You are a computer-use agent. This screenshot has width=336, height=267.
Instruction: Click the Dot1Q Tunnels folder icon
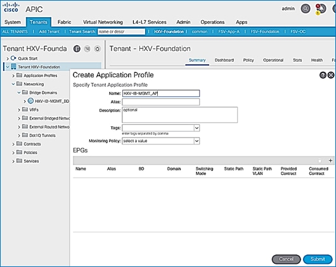25,135
